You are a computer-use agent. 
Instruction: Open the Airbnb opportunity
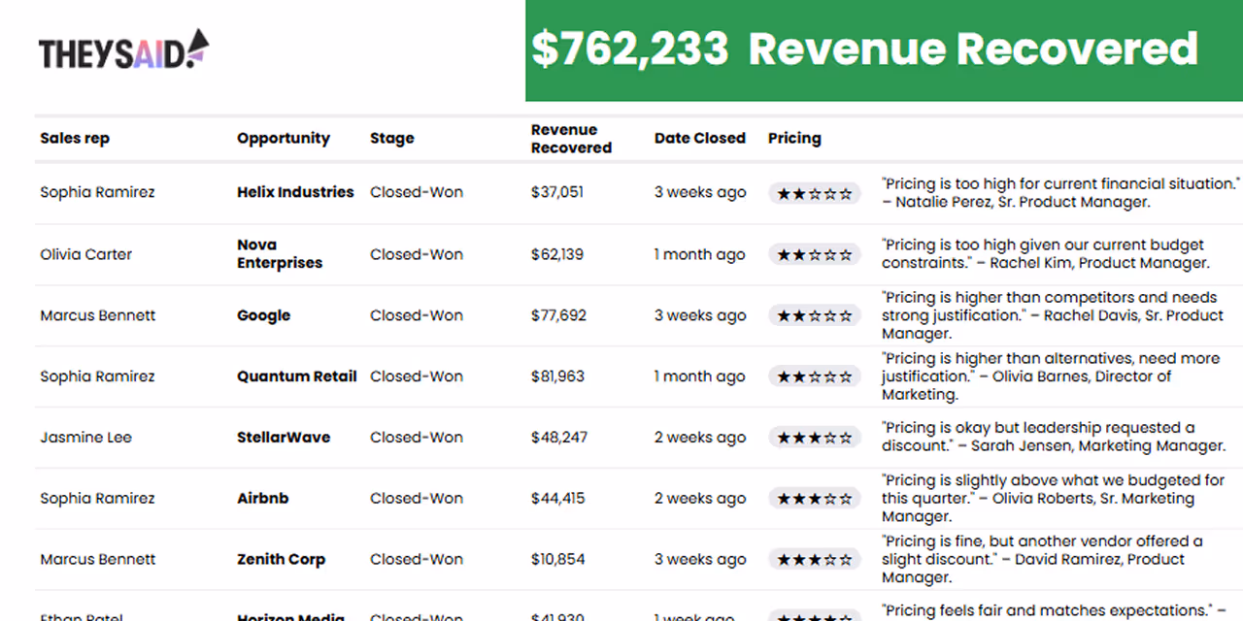263,499
